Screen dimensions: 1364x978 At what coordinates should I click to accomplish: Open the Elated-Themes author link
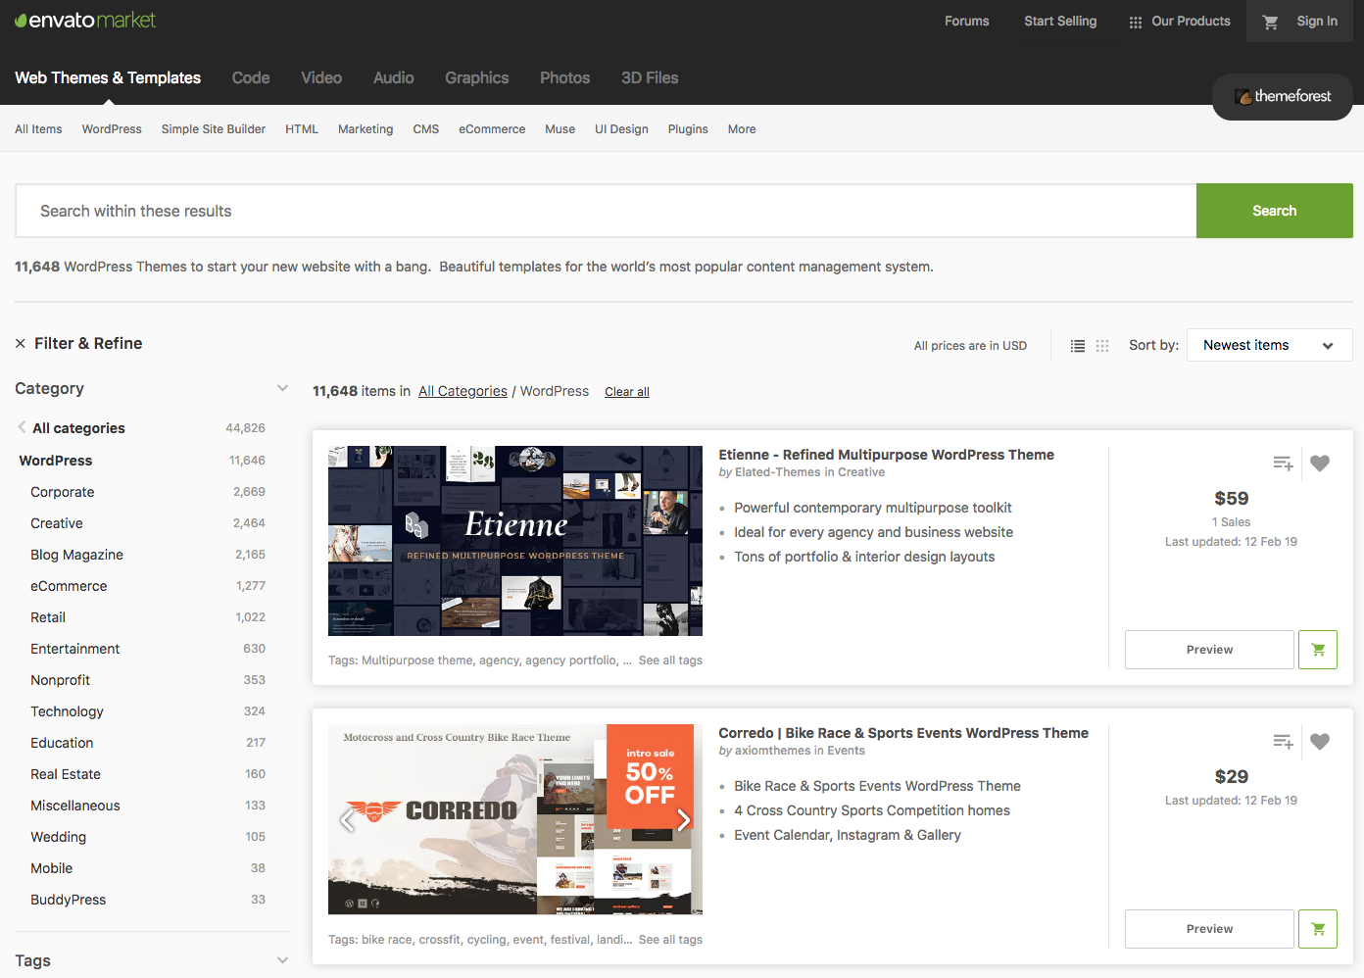point(778,472)
